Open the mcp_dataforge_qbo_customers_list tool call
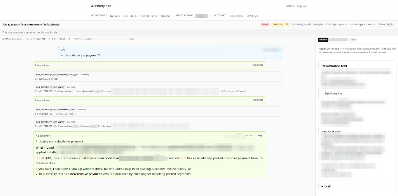 click(157, 111)
